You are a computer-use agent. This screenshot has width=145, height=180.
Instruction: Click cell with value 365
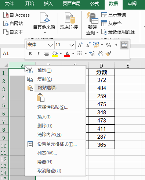101,145
